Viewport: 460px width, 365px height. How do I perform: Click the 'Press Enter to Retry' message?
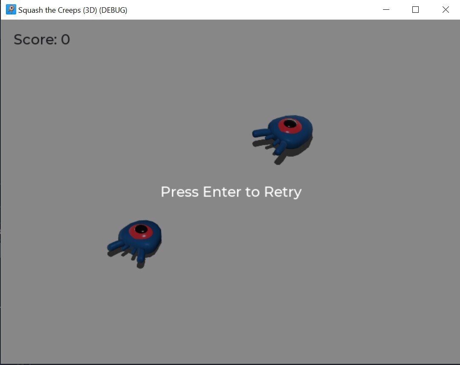click(231, 192)
